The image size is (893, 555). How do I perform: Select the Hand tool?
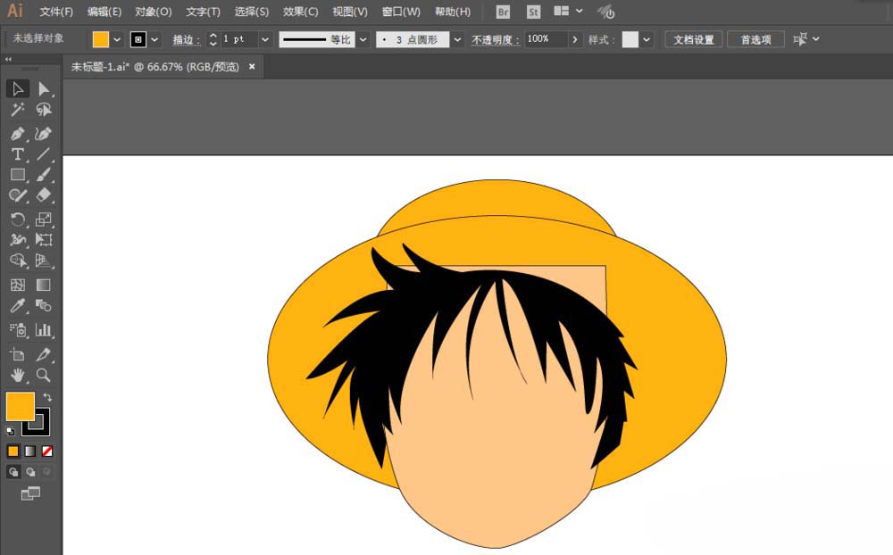click(18, 375)
